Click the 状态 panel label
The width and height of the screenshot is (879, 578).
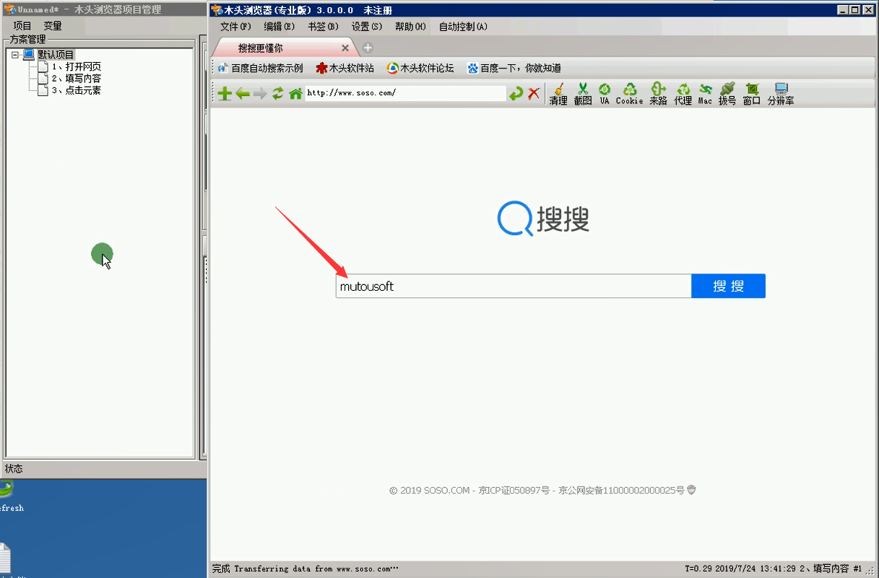[14, 469]
